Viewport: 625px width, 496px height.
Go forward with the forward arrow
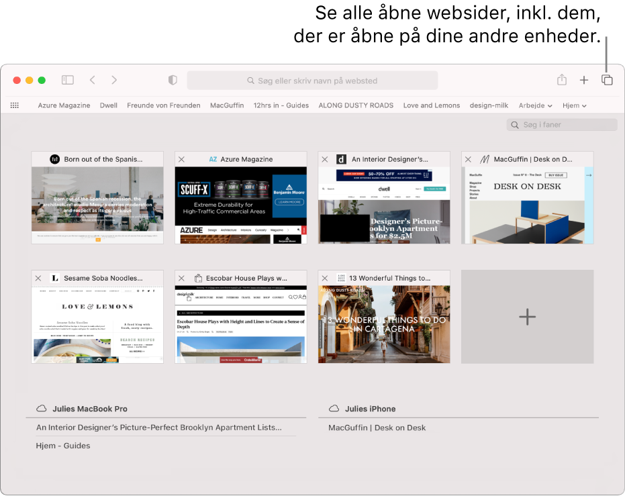click(114, 80)
